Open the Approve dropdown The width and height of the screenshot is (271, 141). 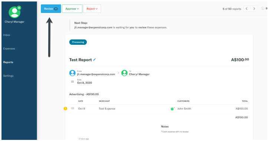(72, 9)
